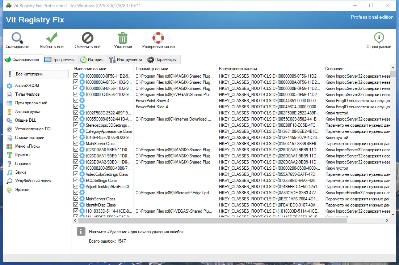Click the Удаление trash bin icon
This screenshot has height=265, width=399.
tap(123, 38)
